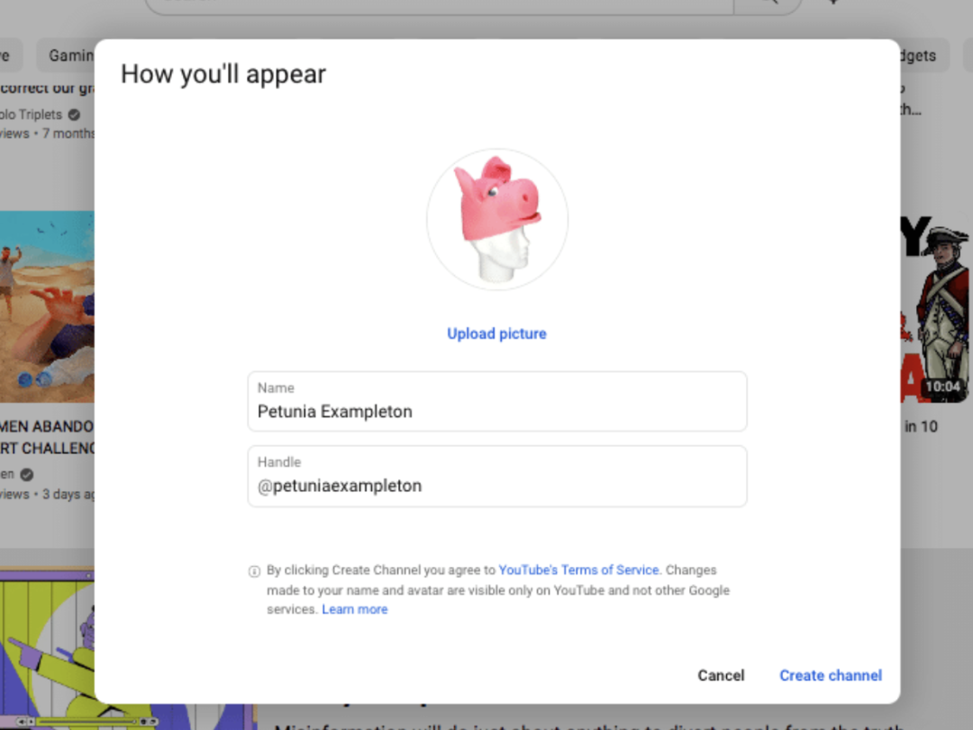Click the Upload picture link
973x730 pixels.
coord(496,333)
